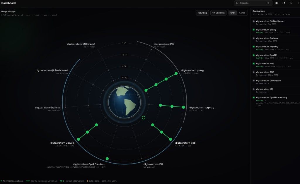The image size is (300, 184).
Task: Select diytaxreturn web in the Applications list
Action: pyautogui.click(x=275, y=65)
